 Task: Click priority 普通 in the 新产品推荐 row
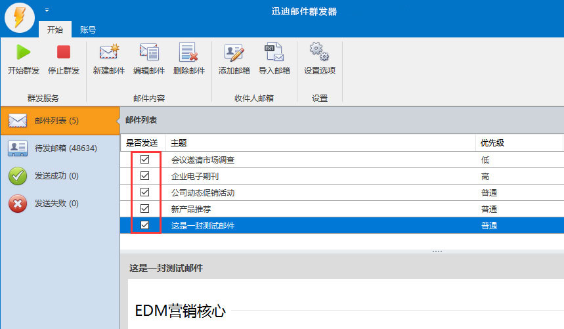[489, 209]
